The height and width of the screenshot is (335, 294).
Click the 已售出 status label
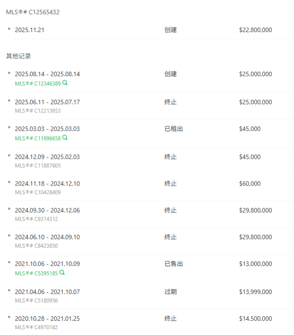[x=174, y=264]
